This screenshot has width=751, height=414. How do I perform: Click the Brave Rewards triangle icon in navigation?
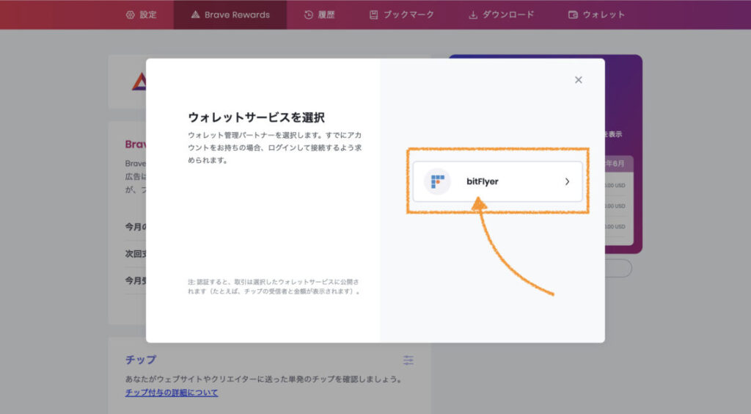point(195,15)
